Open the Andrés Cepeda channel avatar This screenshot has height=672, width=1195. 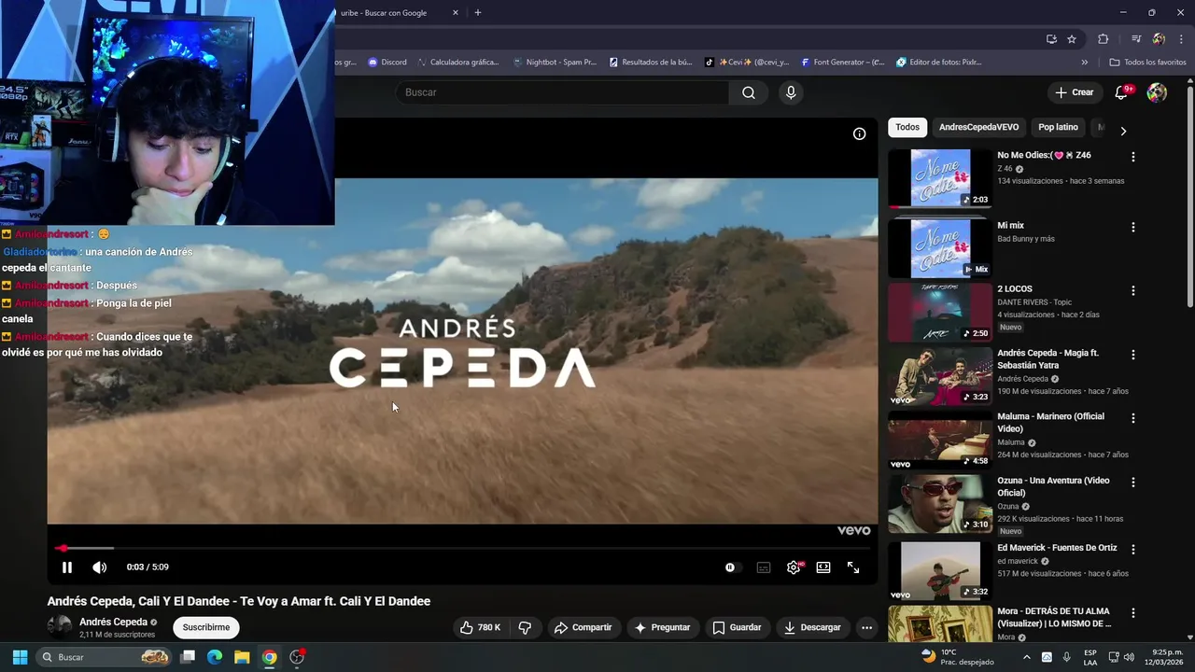pos(60,627)
